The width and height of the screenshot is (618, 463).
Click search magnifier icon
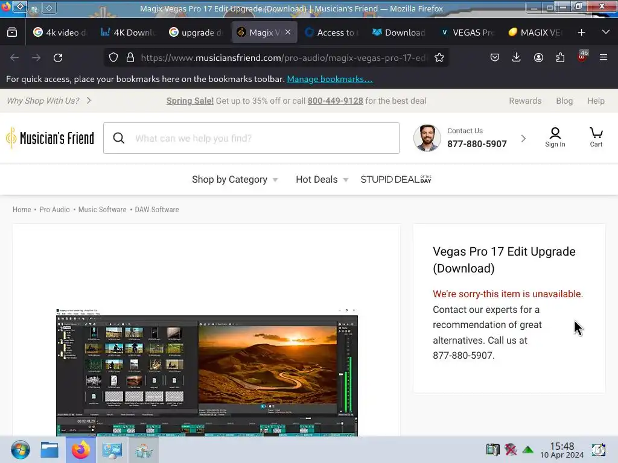coord(119,138)
